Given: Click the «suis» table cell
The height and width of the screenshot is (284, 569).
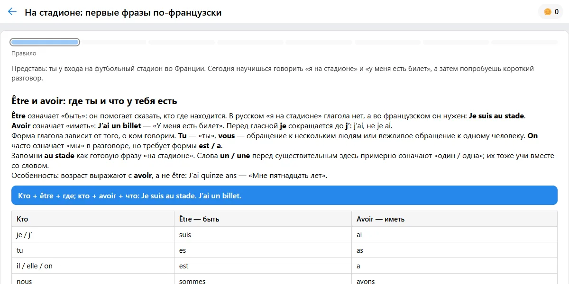Looking at the screenshot, I should 263,235.
